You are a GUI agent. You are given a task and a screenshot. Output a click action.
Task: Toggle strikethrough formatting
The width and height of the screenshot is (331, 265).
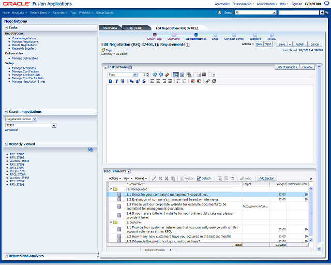[144, 81]
